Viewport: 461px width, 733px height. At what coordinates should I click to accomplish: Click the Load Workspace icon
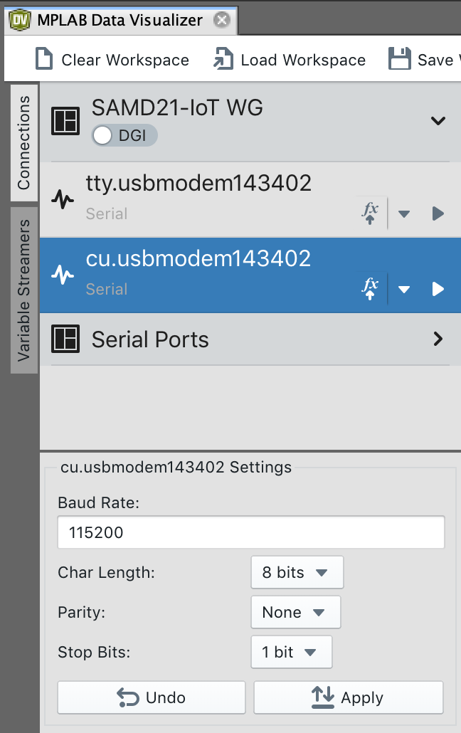pyautogui.click(x=223, y=60)
